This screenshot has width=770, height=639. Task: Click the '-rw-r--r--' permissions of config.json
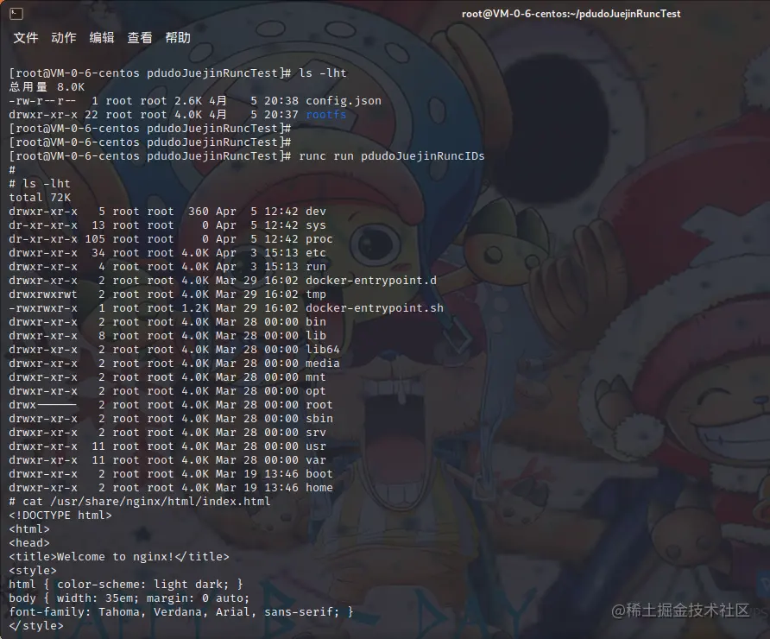[x=43, y=101]
